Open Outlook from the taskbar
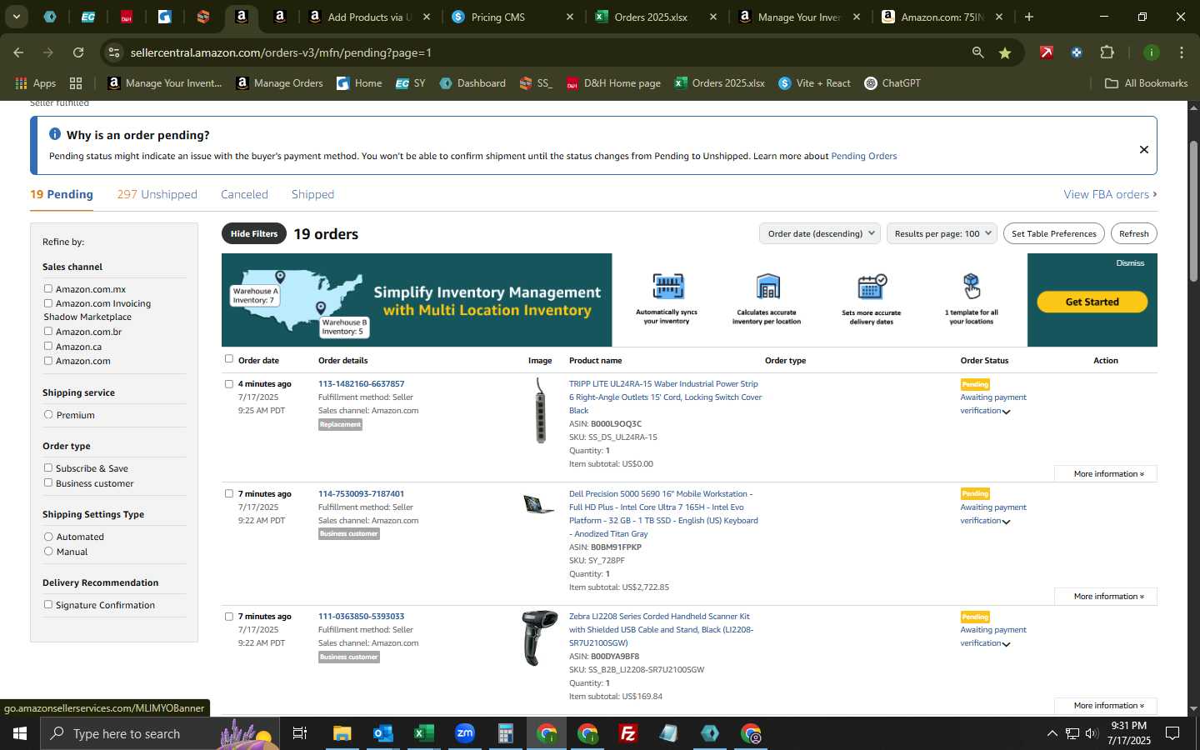1200x750 pixels. [382, 733]
